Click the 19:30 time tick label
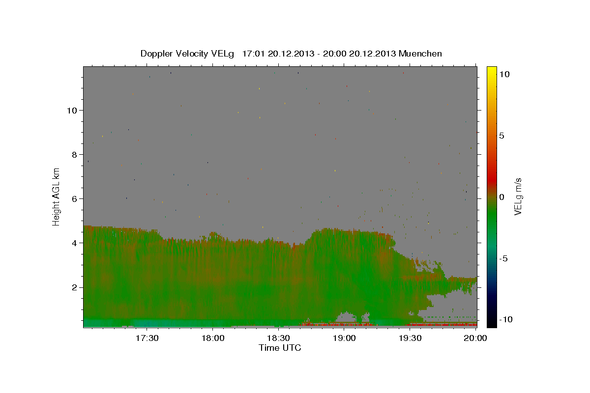The image size is (590, 393). (x=410, y=338)
